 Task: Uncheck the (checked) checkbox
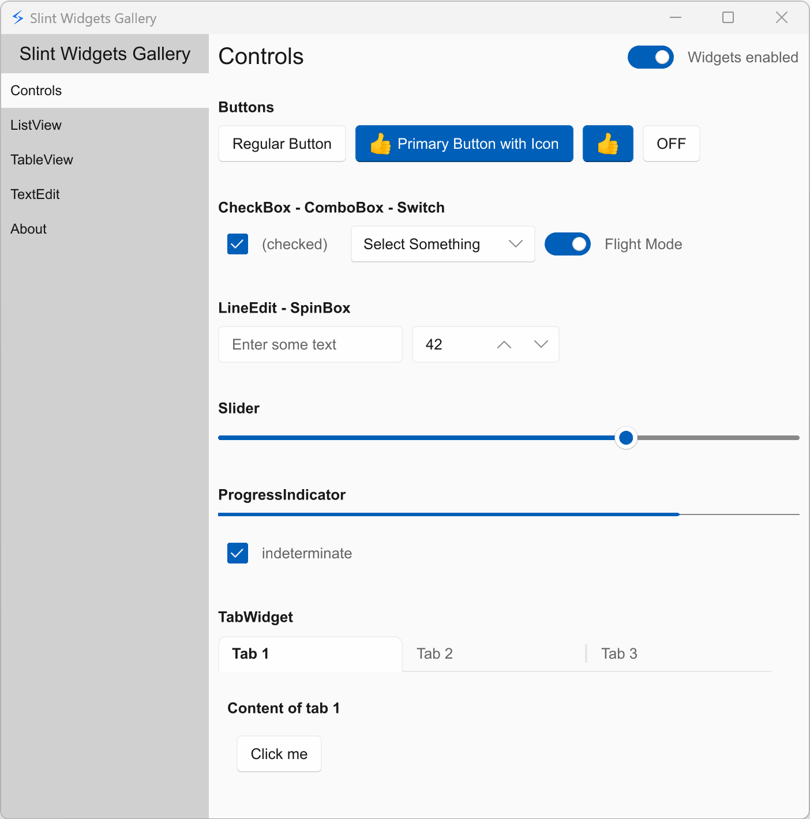pos(237,244)
